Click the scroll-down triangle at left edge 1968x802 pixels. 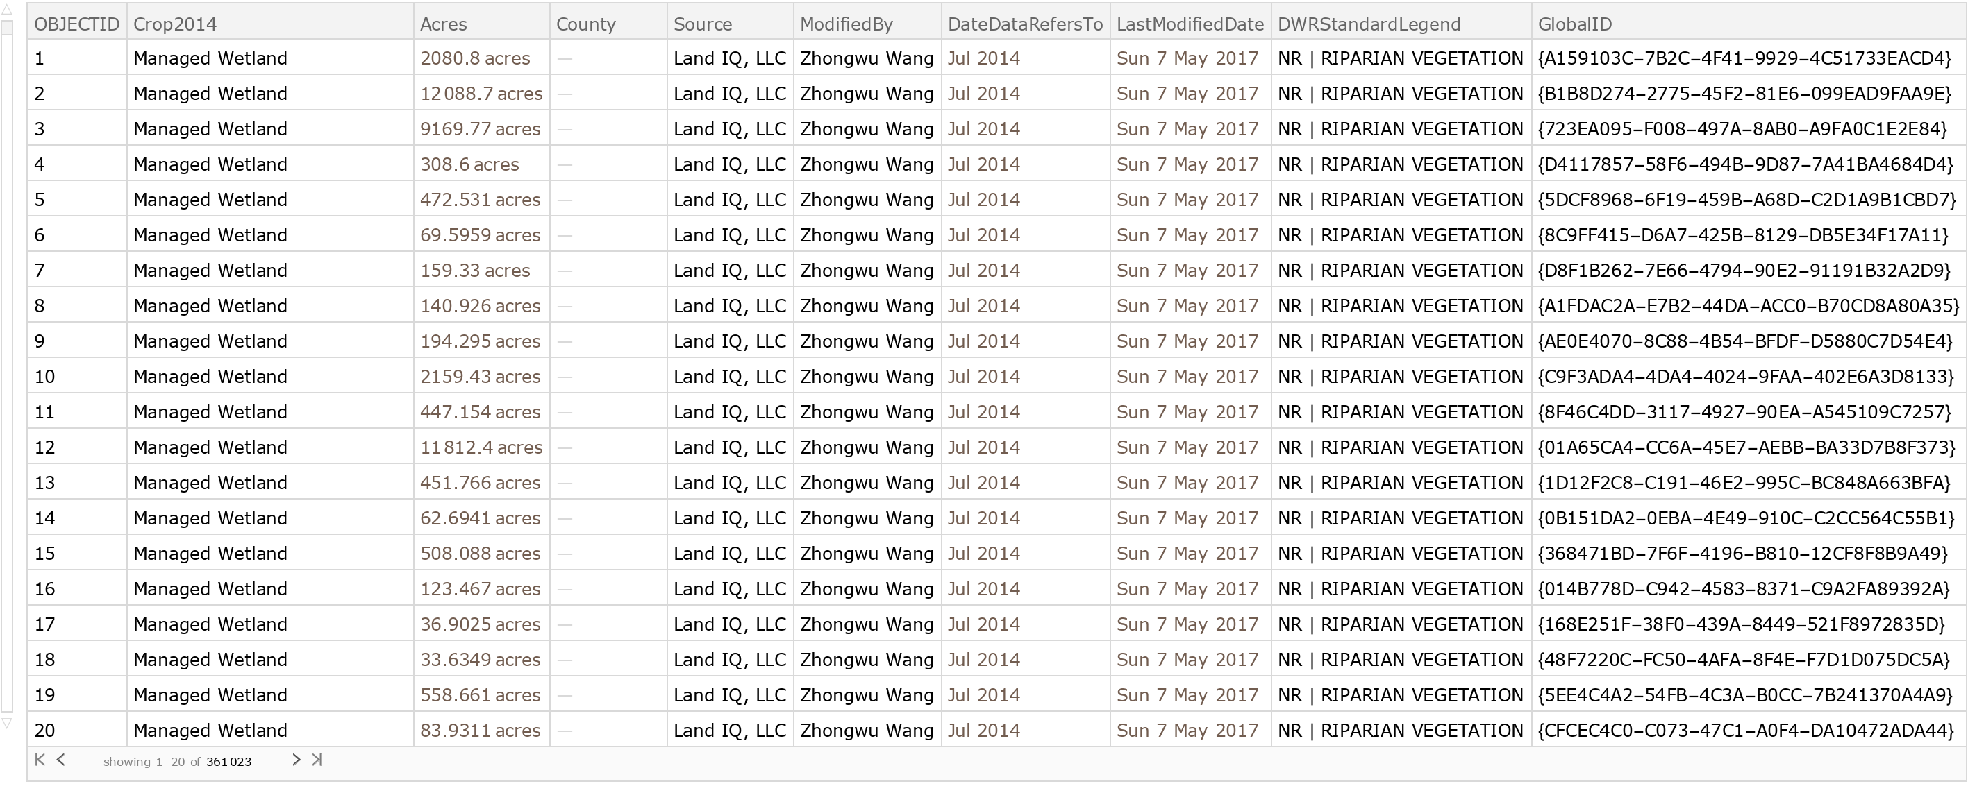(x=6, y=723)
